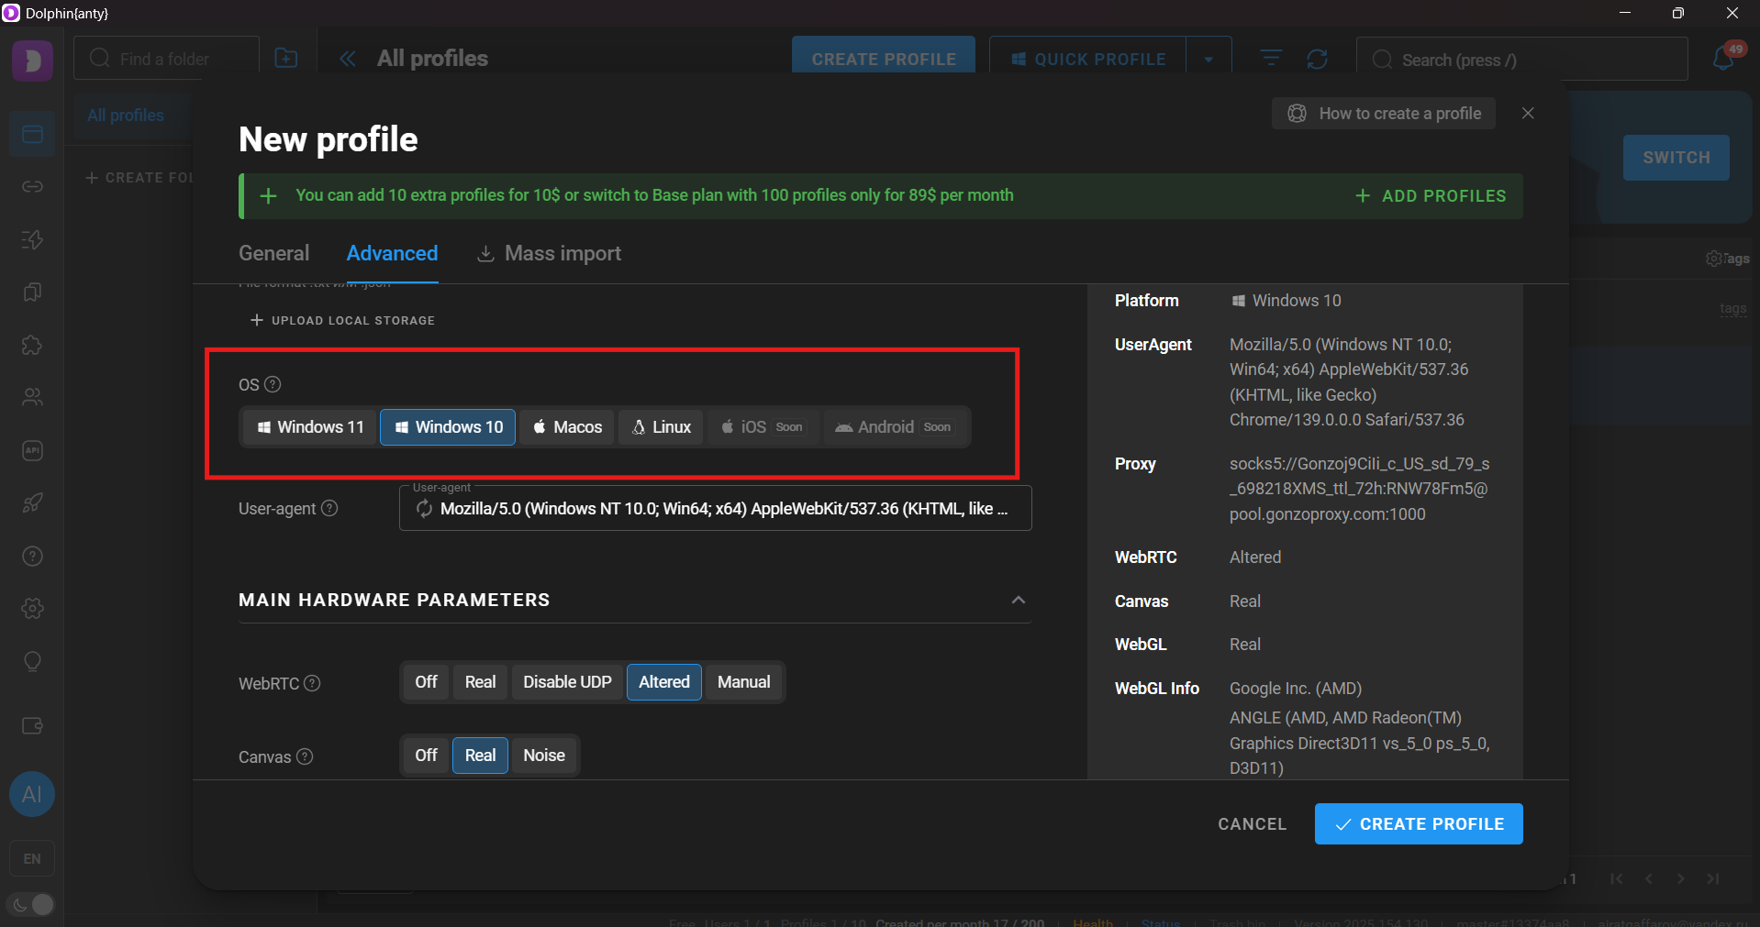
Task: Open the EN language selector
Action: coord(32,859)
